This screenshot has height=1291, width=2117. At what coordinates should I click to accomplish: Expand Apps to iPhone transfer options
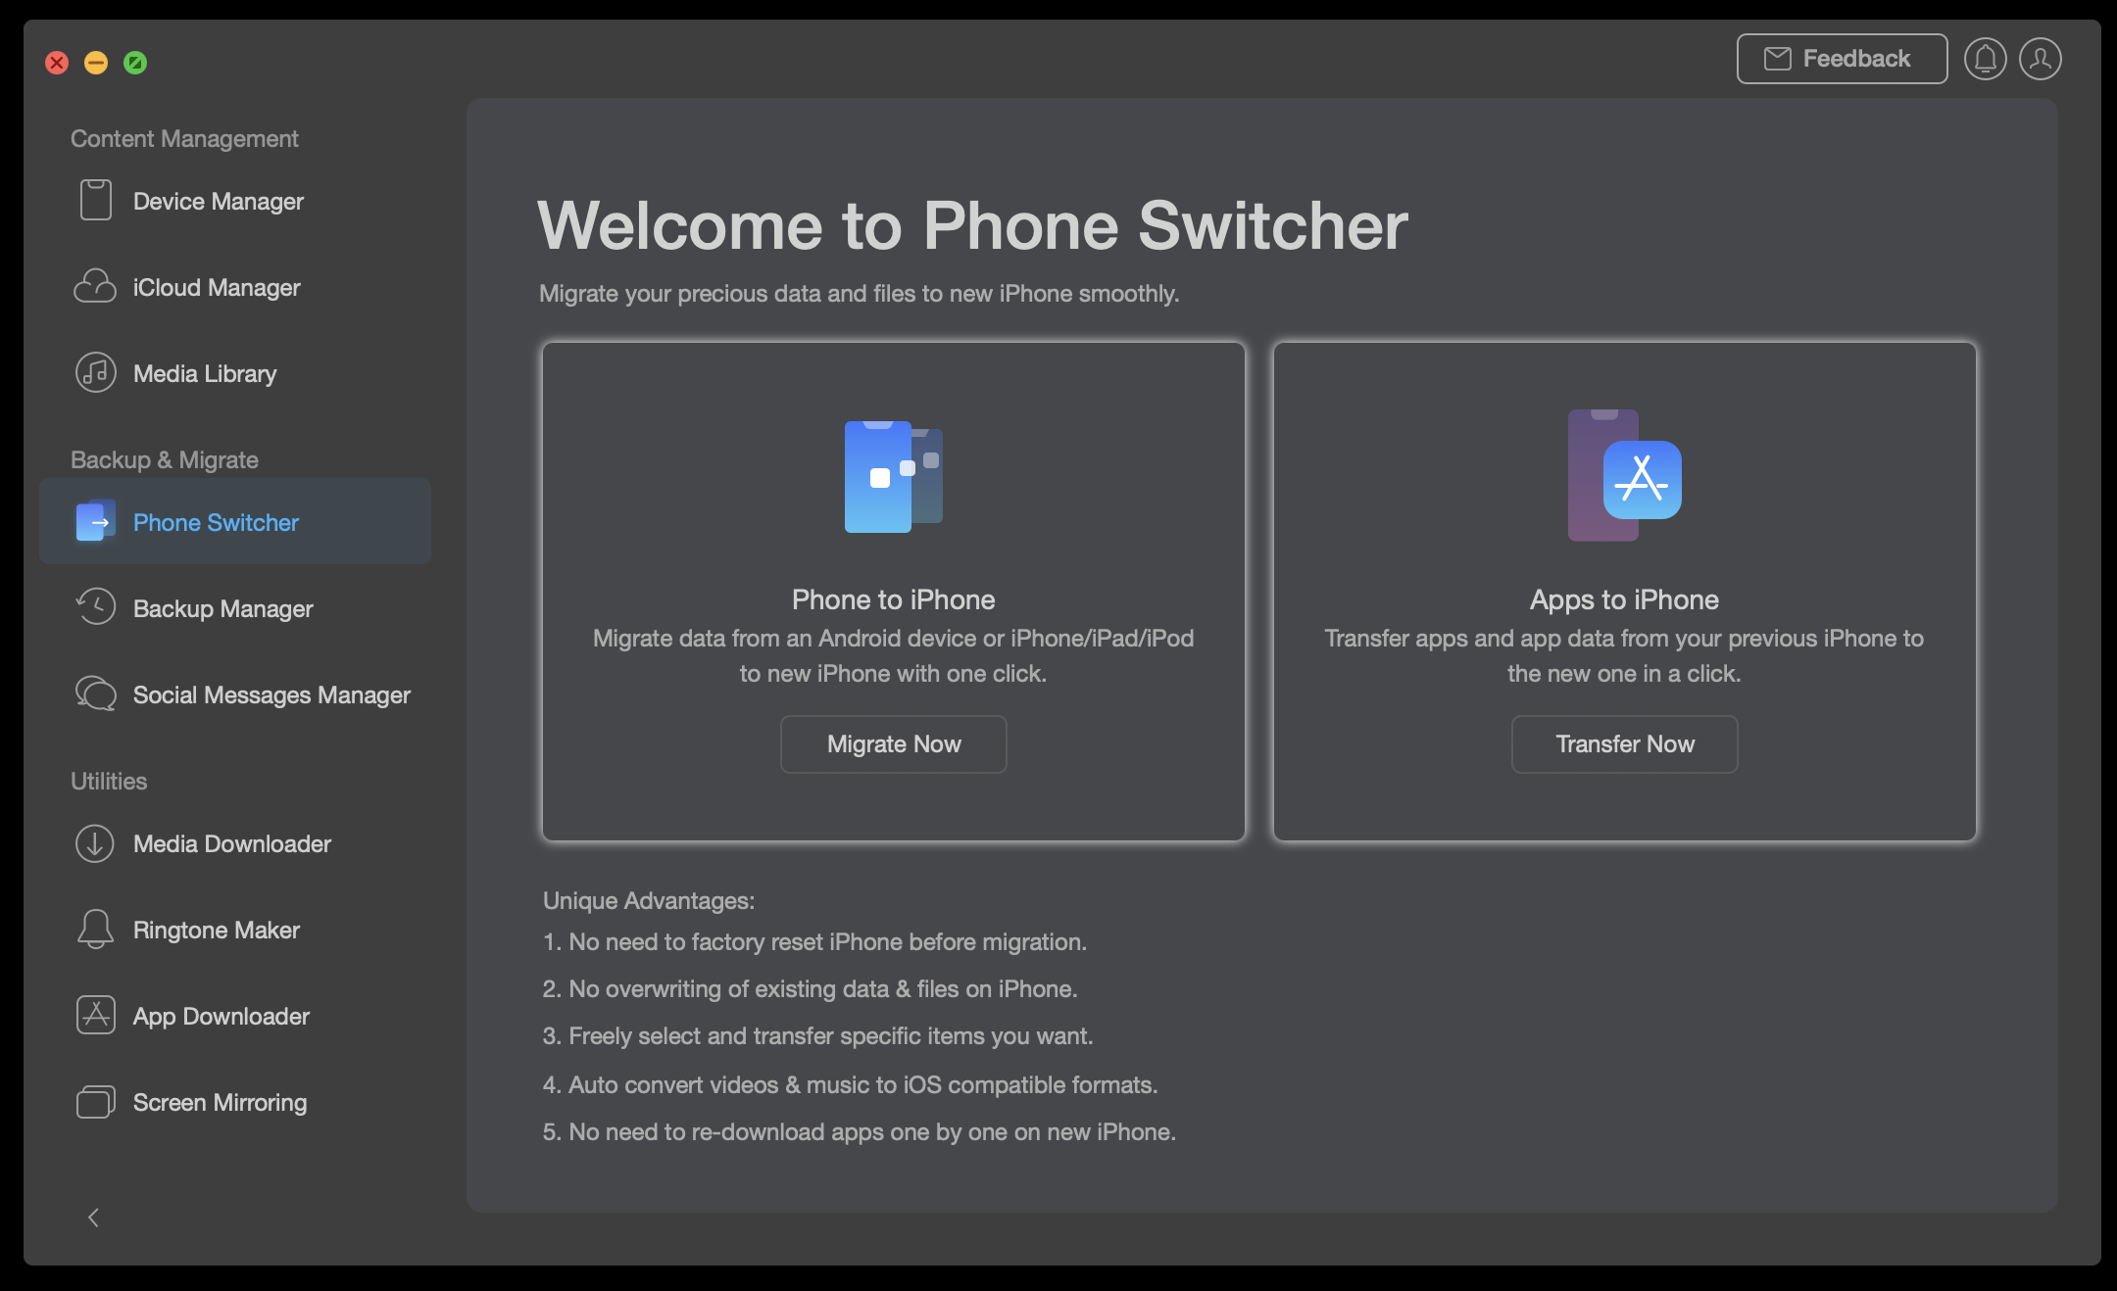coord(1624,742)
